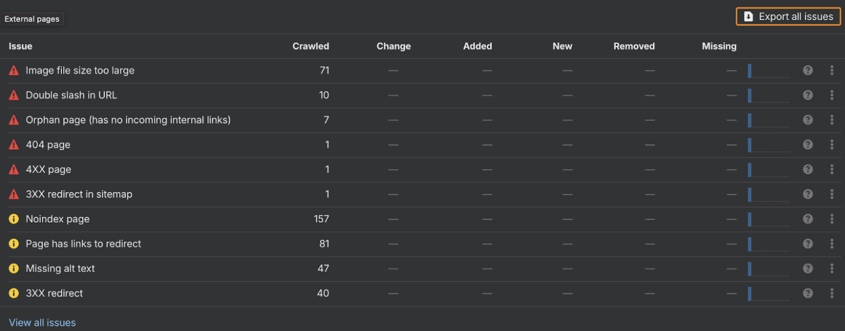Open the three-dot menu on the 4XX page row
Viewport: 845px width, 331px height.
(x=832, y=169)
